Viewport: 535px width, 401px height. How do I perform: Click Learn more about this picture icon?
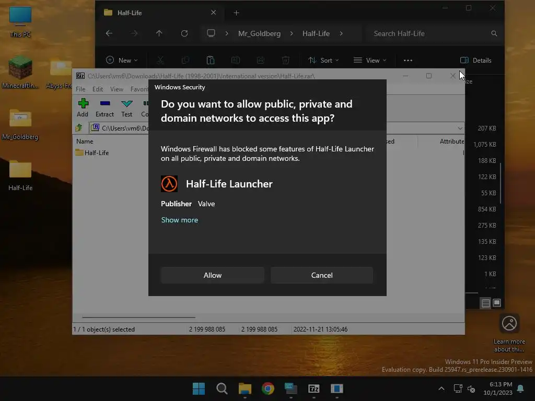[509, 333]
